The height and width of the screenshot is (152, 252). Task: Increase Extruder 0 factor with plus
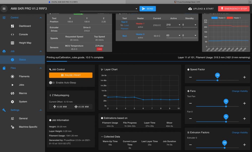click(x=244, y=145)
